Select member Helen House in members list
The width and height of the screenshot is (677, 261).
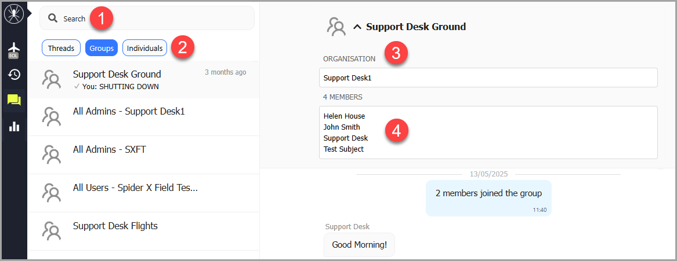345,116
